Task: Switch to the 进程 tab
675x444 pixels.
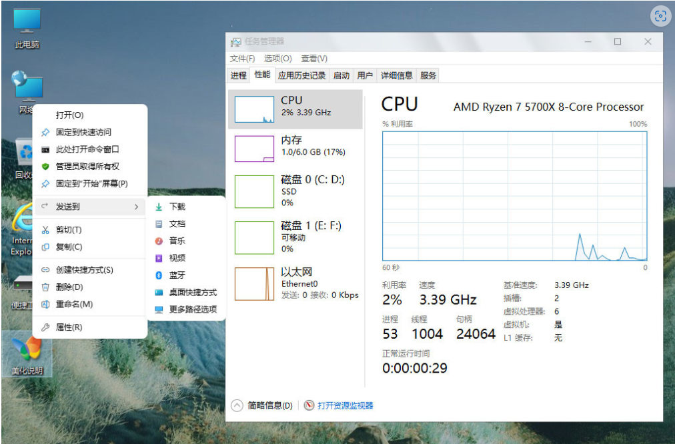Action: click(239, 76)
